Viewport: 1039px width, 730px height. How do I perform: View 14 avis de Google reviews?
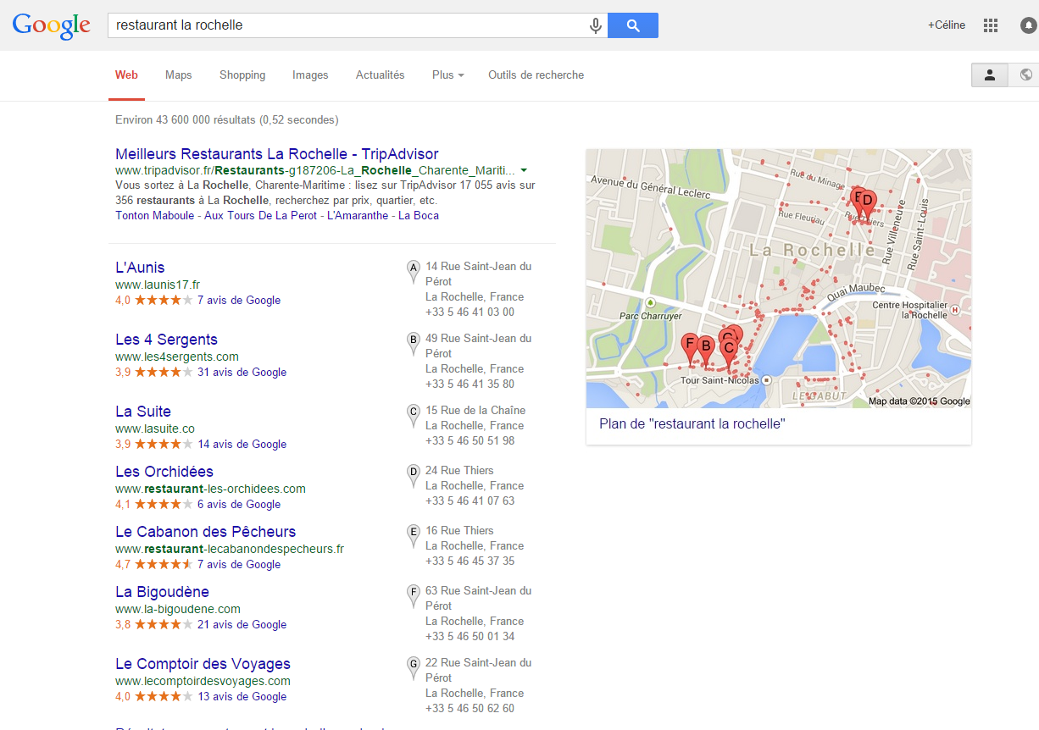[242, 444]
